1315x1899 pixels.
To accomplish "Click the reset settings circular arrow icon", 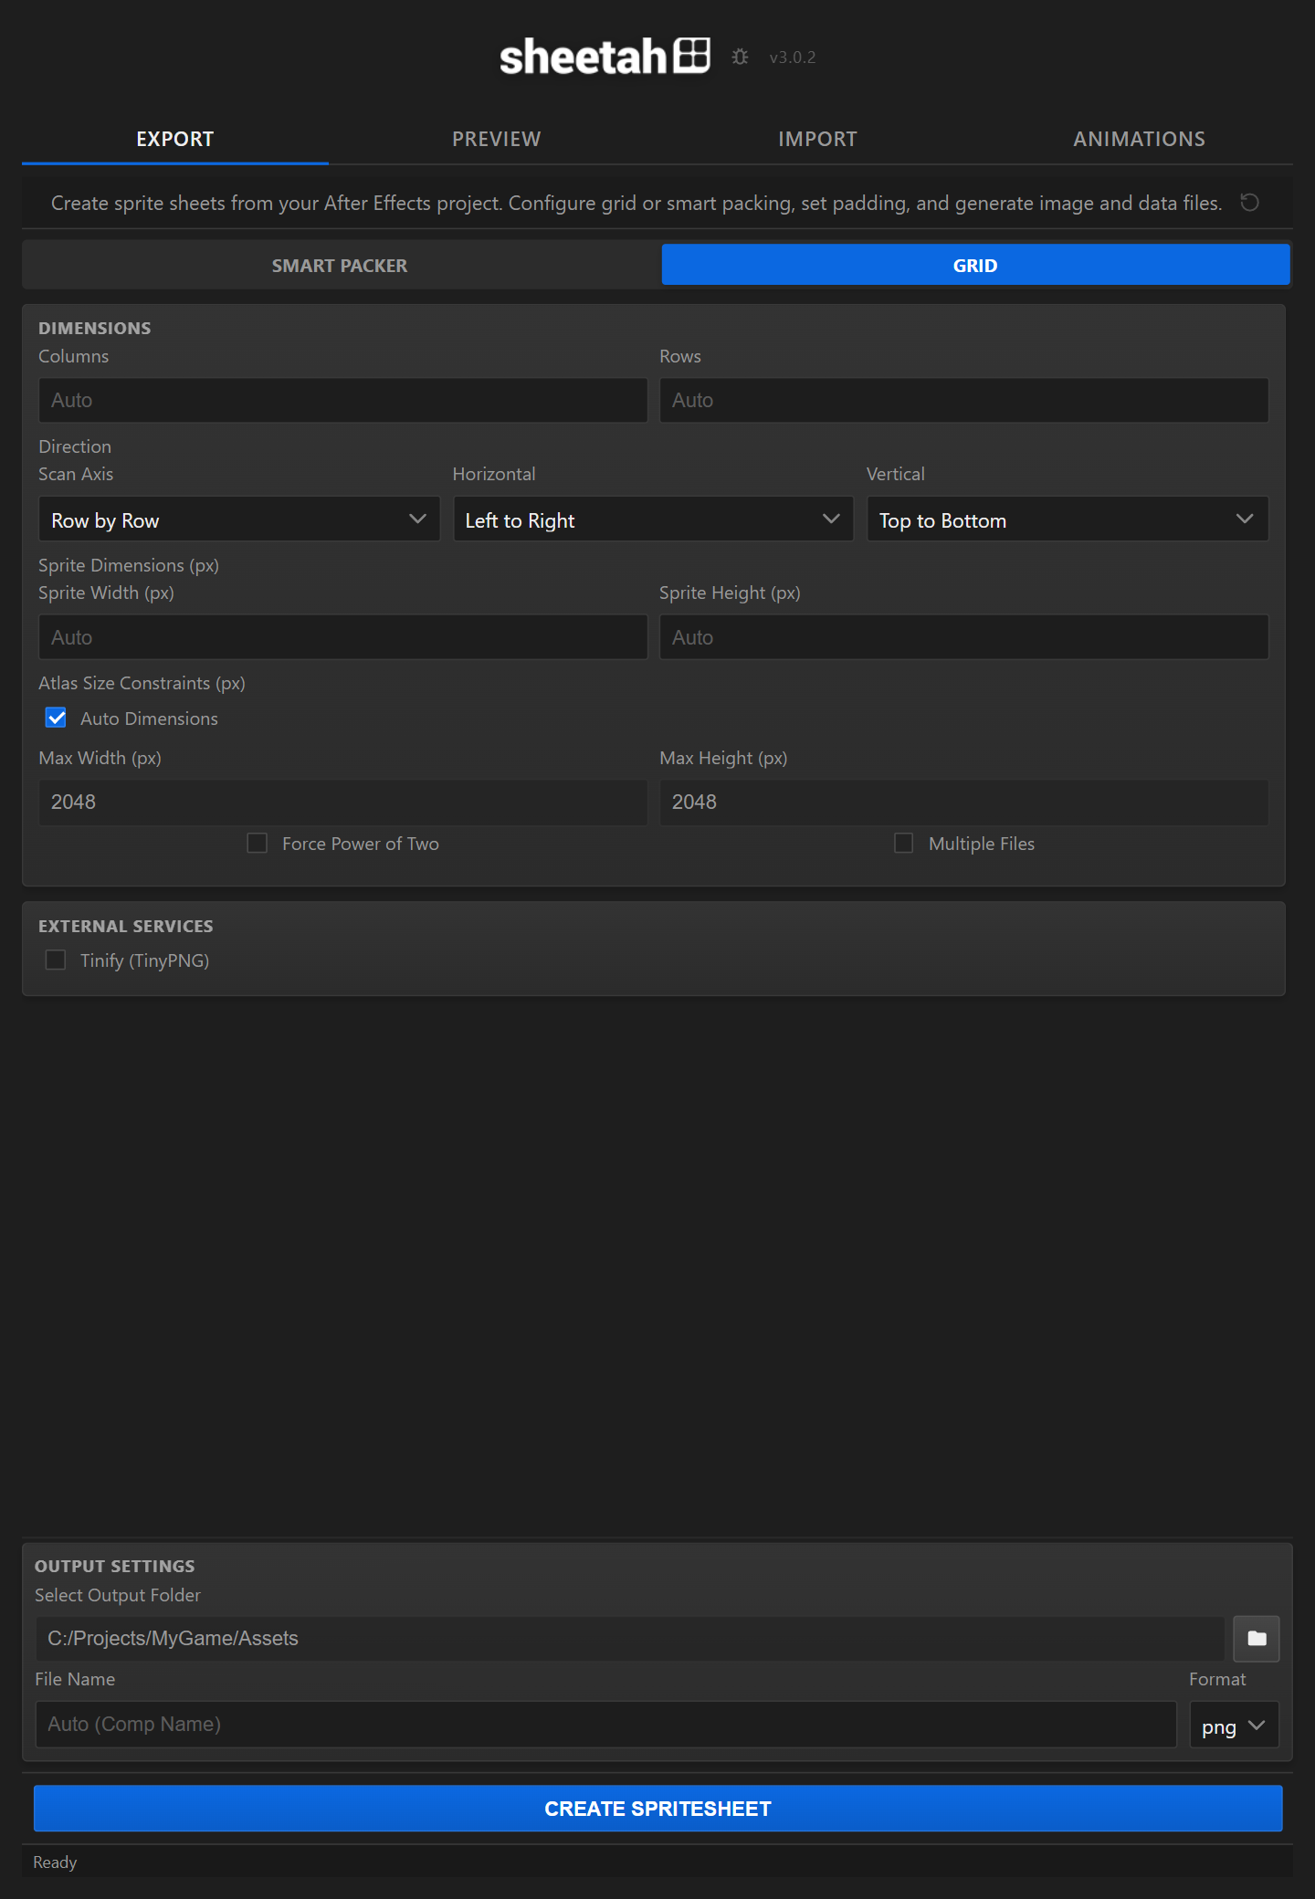I will (x=1249, y=202).
